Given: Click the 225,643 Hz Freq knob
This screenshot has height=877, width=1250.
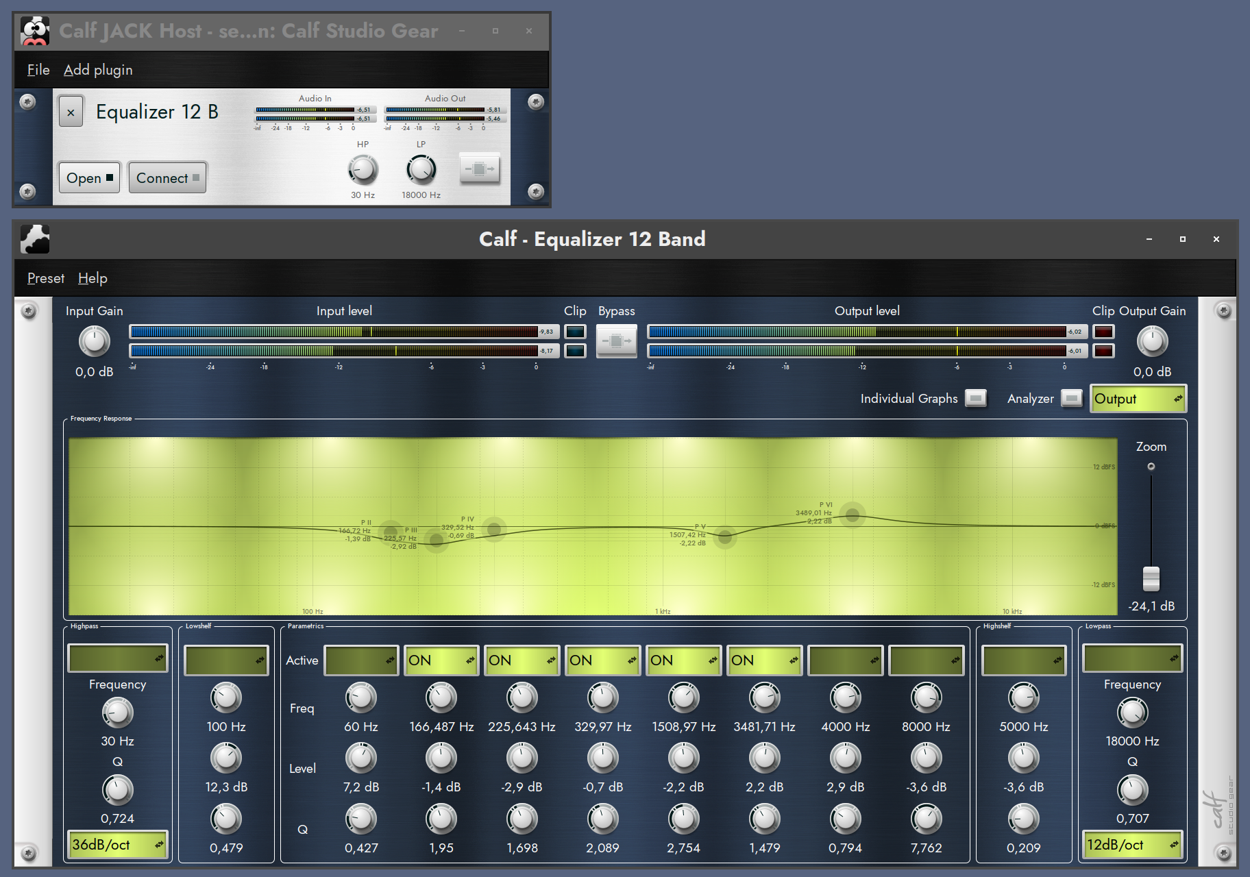Looking at the screenshot, I should click(x=522, y=698).
